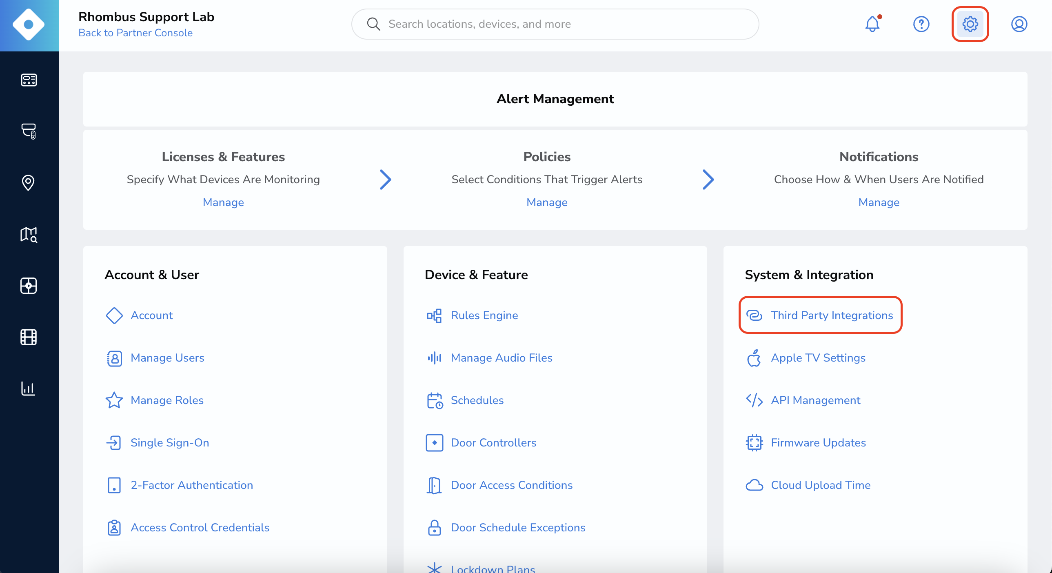Viewport: 1052px width, 573px height.
Task: Open the user profile icon
Action: 1019,24
